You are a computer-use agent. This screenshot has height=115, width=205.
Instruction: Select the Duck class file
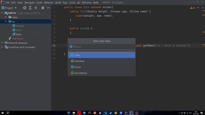19,30
